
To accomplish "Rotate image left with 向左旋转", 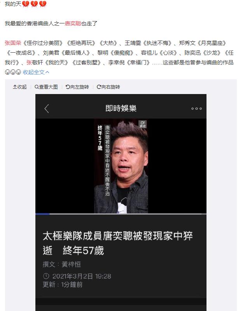I will (77, 87).
